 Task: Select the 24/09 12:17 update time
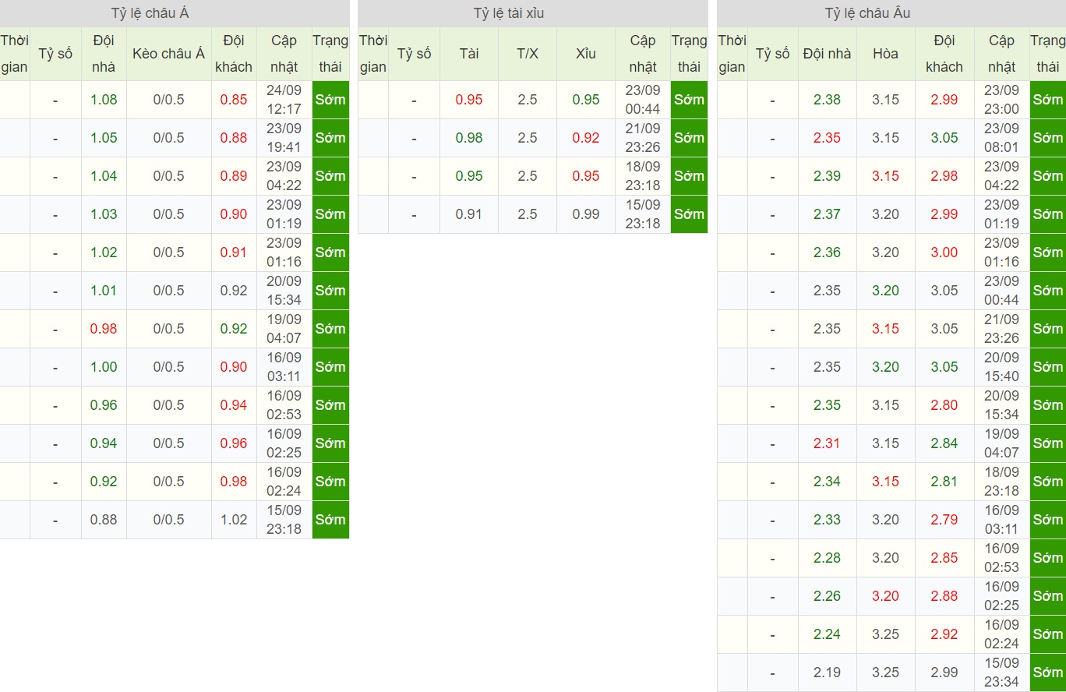pos(284,100)
